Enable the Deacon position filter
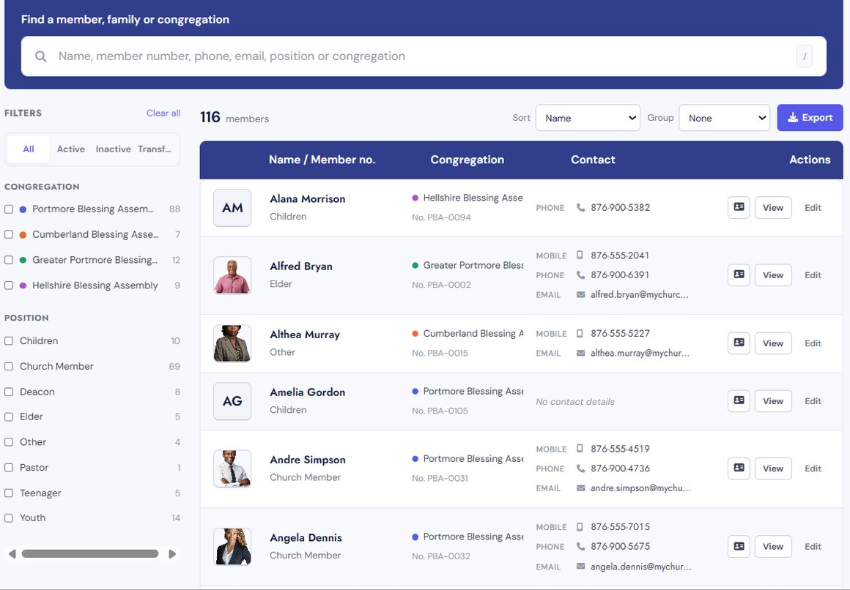 (9, 392)
